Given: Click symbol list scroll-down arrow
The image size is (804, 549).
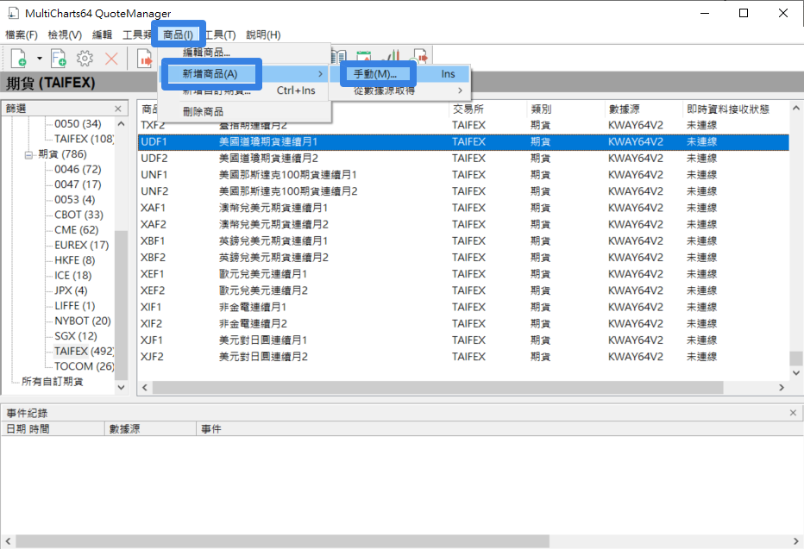Looking at the screenshot, I should [795, 373].
